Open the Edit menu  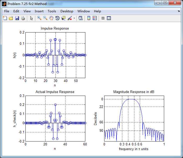[x=16, y=11]
